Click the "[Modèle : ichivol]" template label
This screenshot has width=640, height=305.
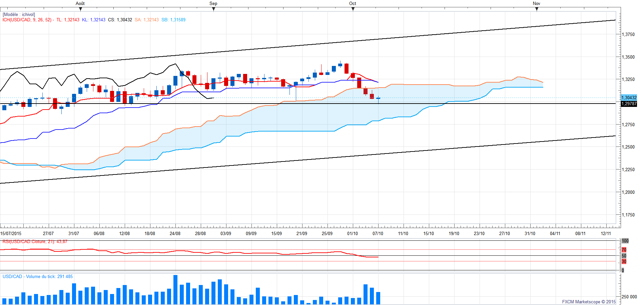(19, 15)
